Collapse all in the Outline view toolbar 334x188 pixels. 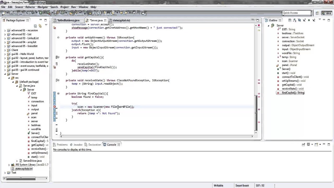click(290, 20)
